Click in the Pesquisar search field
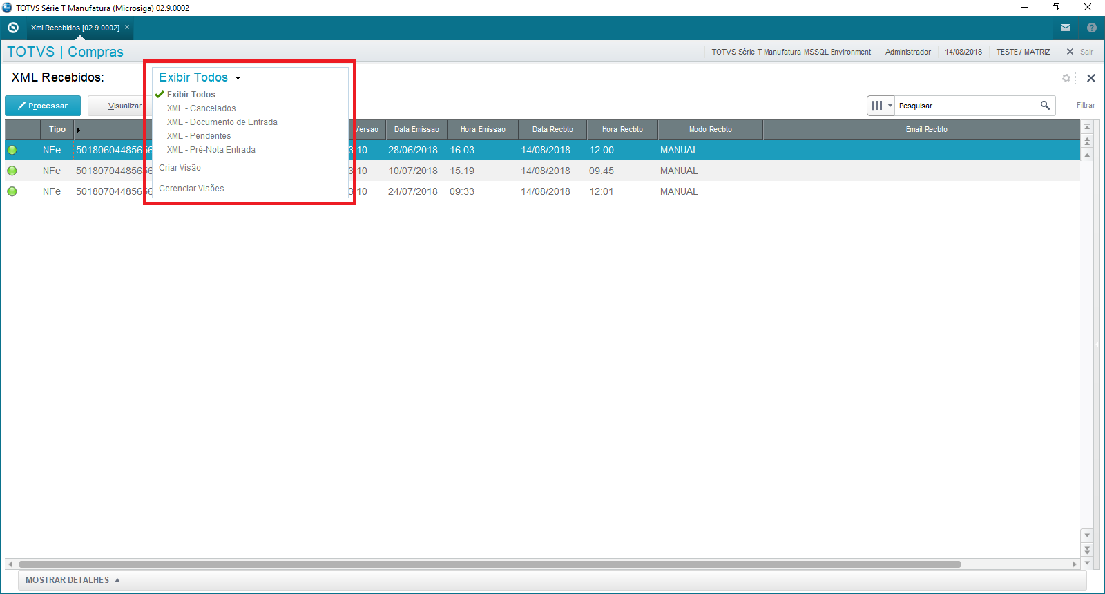 click(x=965, y=106)
